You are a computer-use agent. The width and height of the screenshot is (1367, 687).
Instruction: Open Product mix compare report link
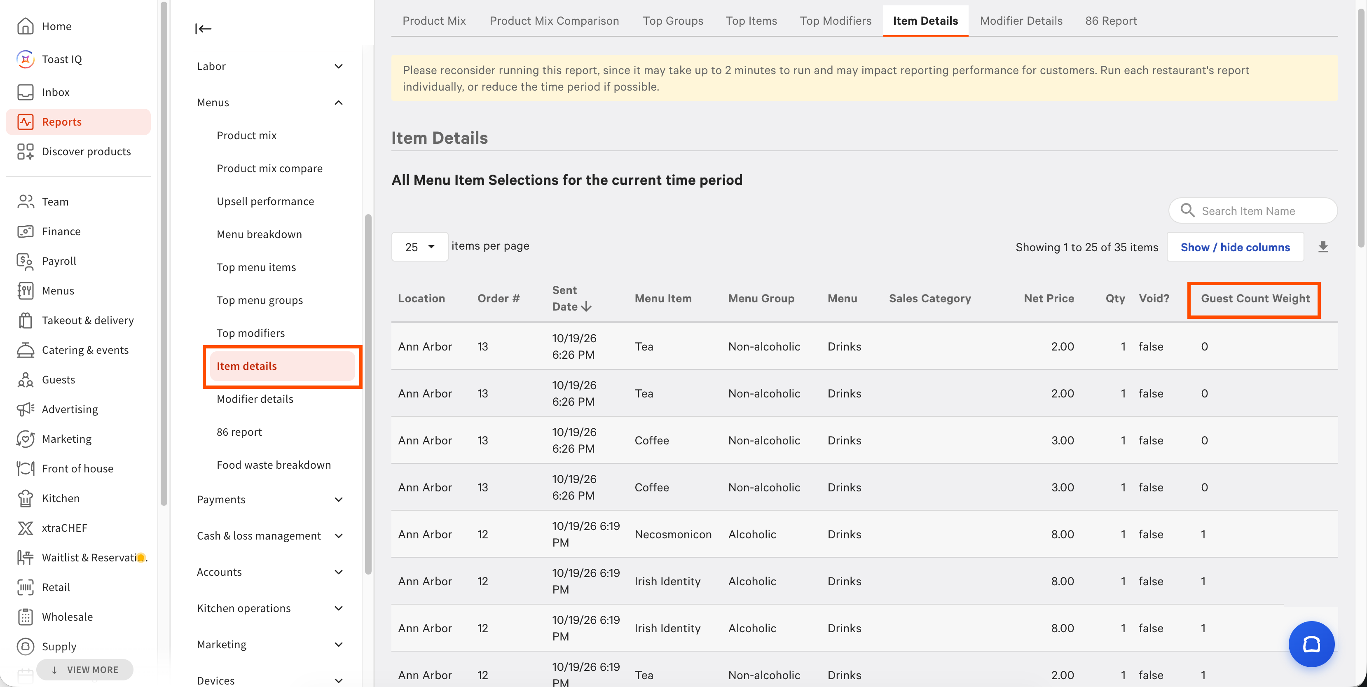(x=269, y=168)
